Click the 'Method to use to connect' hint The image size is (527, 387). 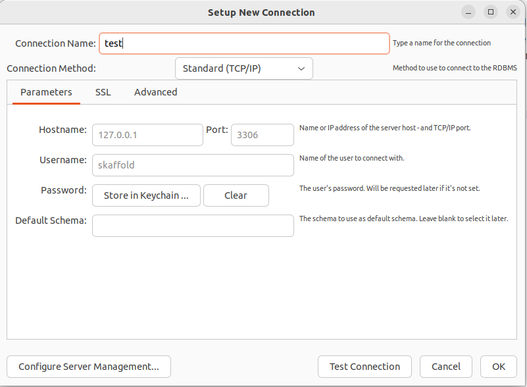455,68
